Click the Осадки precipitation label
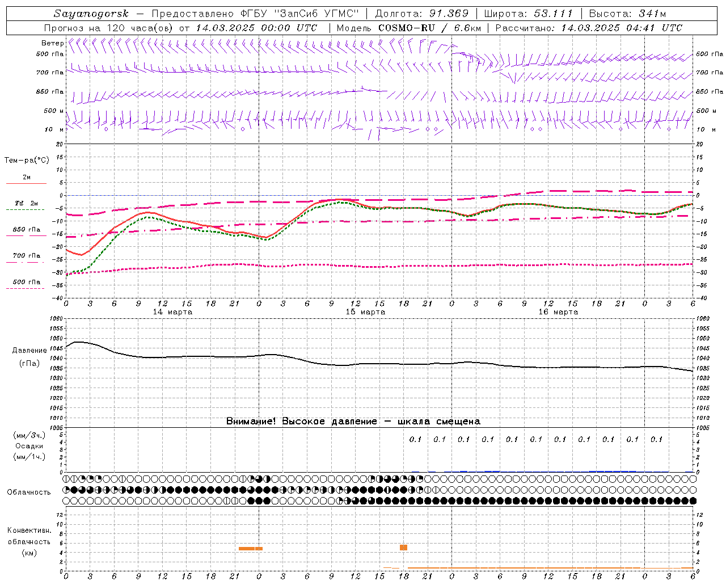 click(29, 446)
